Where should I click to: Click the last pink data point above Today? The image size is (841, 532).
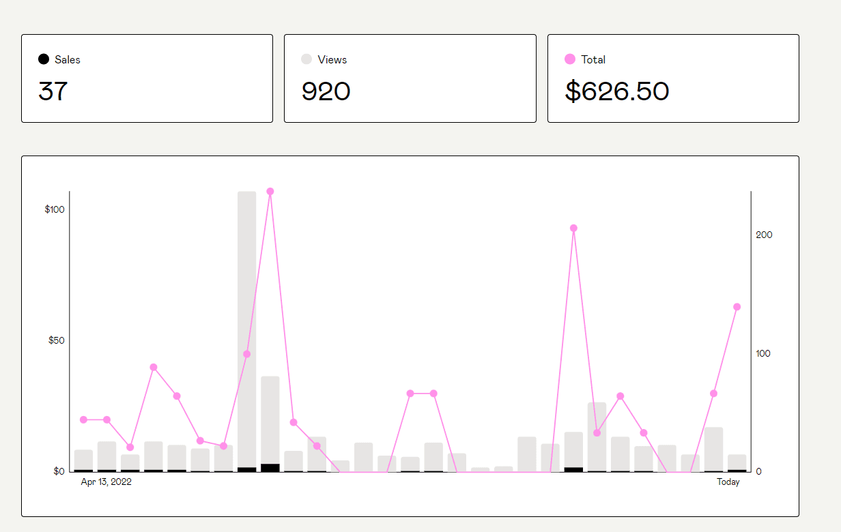[x=737, y=307]
